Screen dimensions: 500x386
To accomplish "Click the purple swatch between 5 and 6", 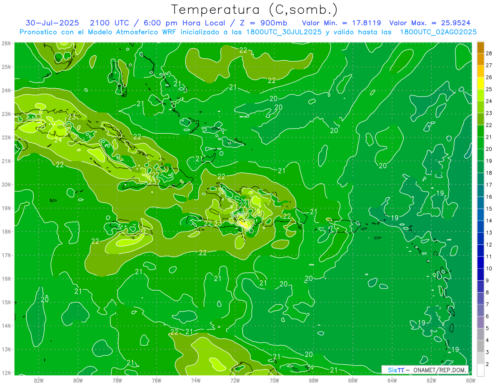I will [x=480, y=322].
